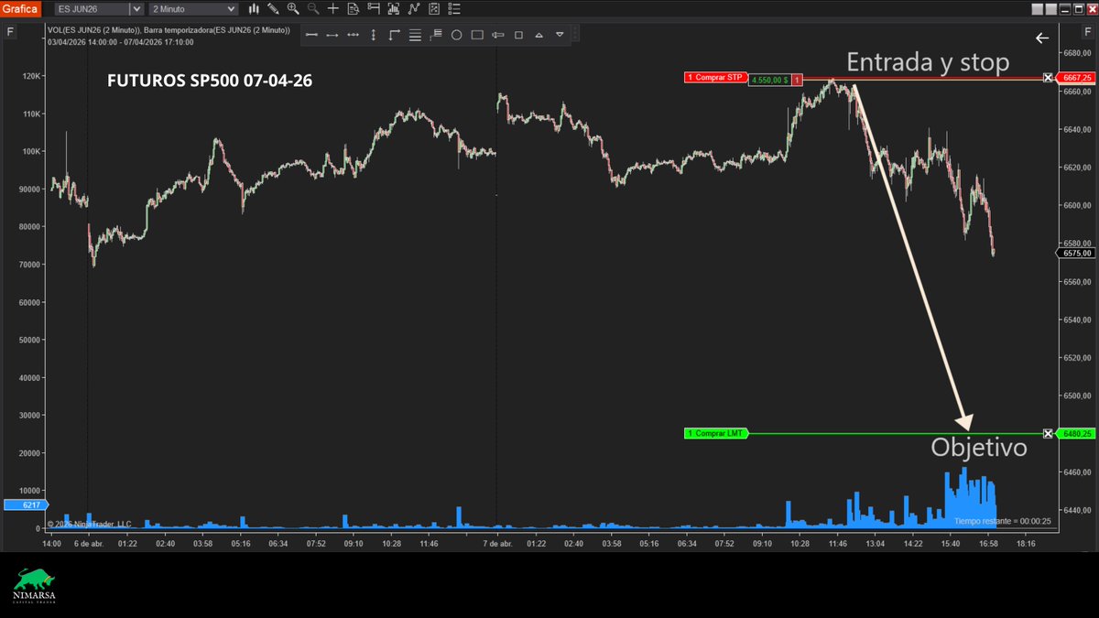Click the 6500,00 price axis label

click(1075, 396)
